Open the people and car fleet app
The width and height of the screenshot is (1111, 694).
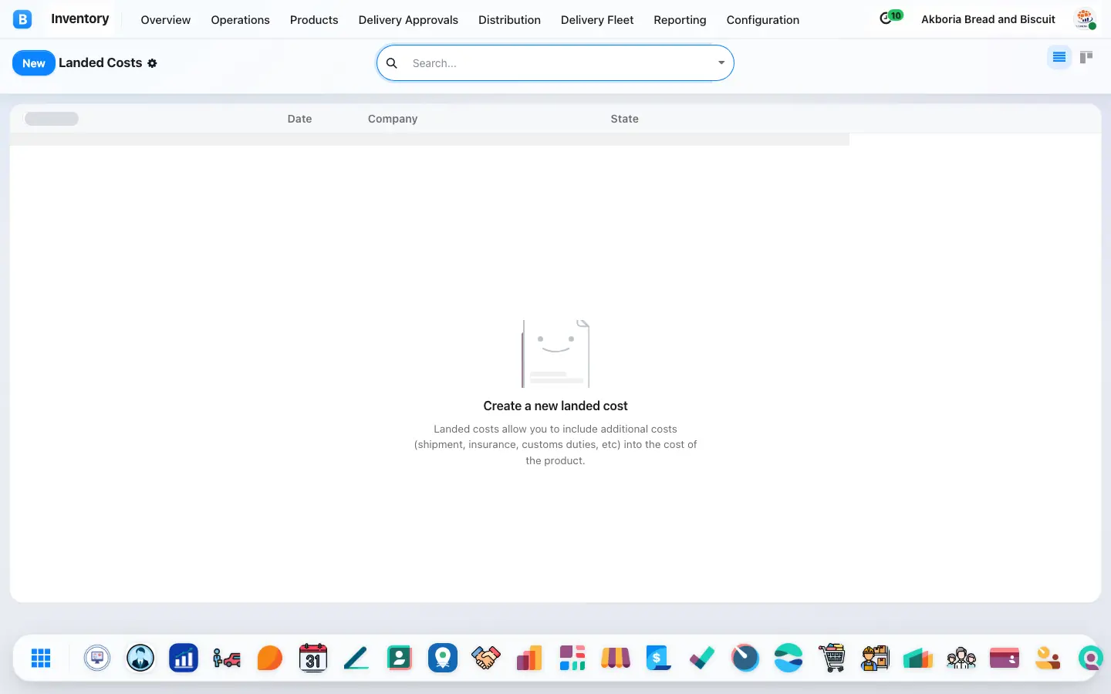tap(227, 658)
